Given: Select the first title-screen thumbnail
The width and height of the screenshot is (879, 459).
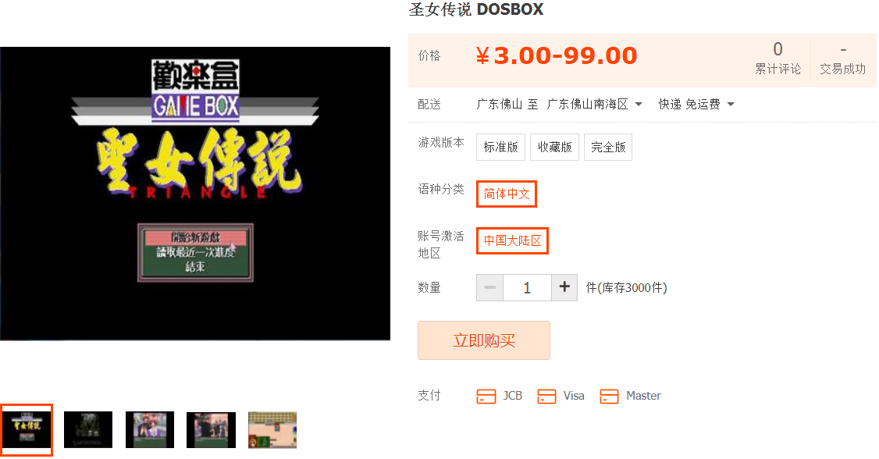Looking at the screenshot, I should point(27,430).
